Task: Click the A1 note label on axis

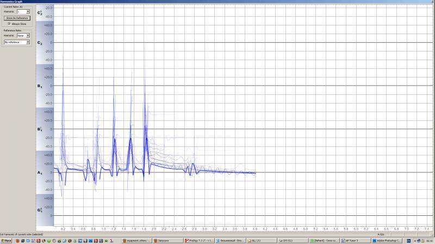Action: coord(40,172)
